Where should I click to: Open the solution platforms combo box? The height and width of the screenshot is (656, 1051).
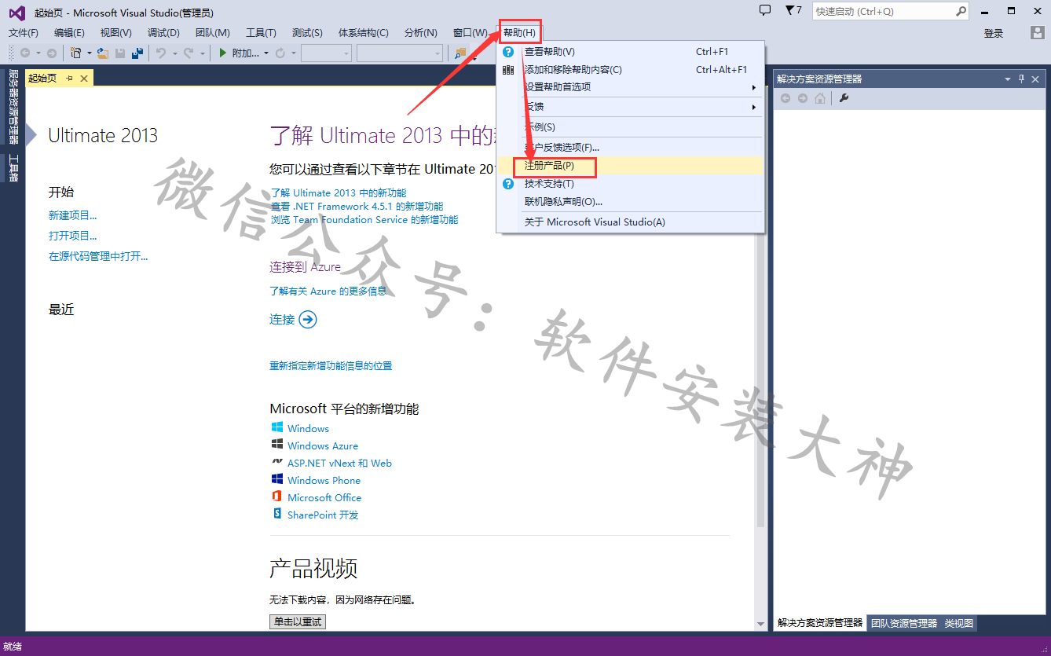pos(400,53)
